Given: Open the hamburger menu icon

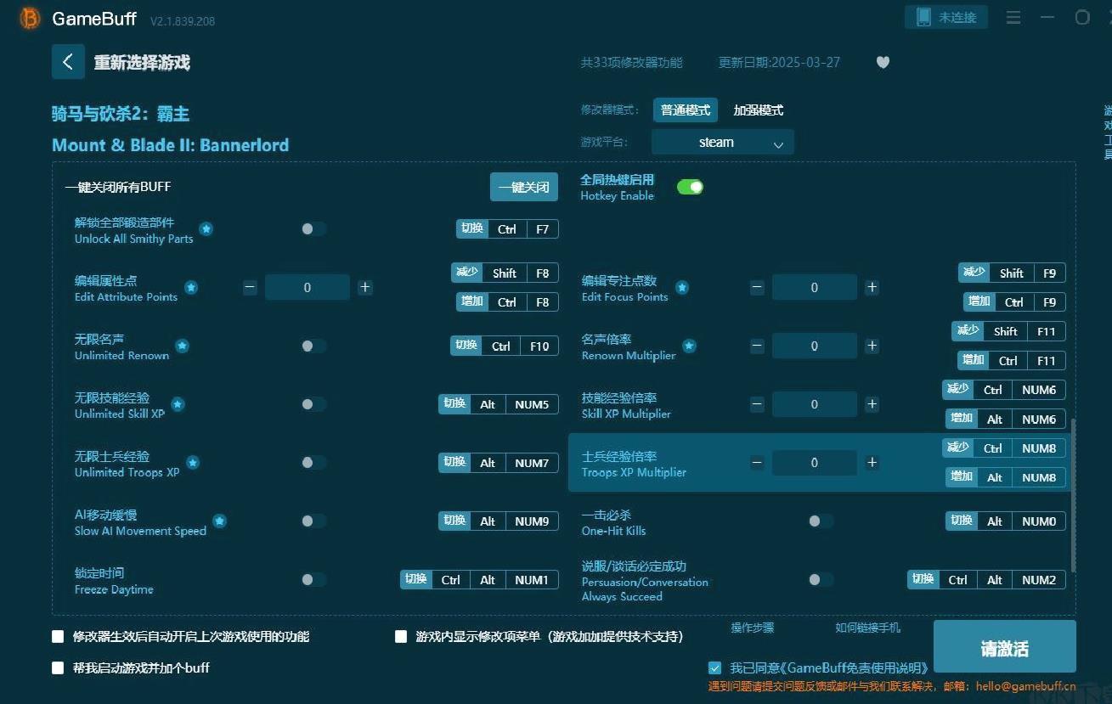Looking at the screenshot, I should coord(1013,17).
